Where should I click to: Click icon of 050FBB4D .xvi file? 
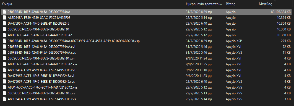coord(4,47)
